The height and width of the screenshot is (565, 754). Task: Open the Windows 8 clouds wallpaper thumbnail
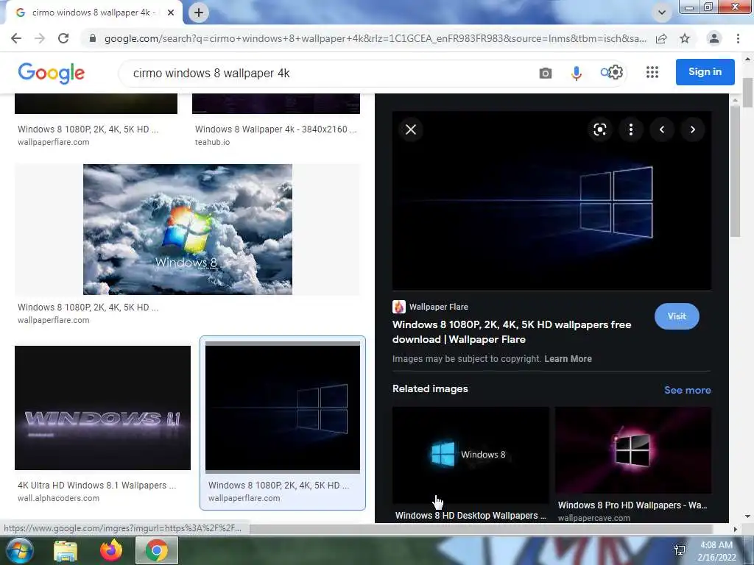[188, 230]
